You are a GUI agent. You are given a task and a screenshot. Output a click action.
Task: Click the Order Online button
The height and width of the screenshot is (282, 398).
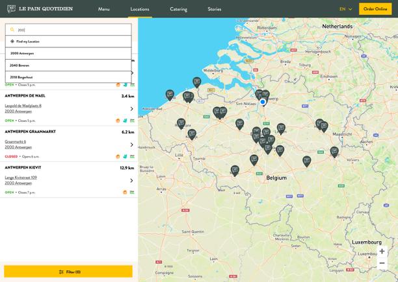pyautogui.click(x=375, y=9)
